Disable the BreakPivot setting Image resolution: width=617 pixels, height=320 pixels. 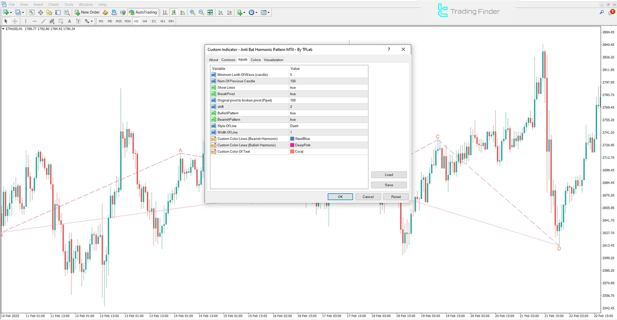(x=328, y=94)
